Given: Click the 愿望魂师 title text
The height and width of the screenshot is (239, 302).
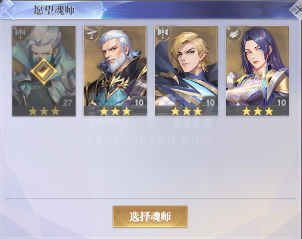Looking at the screenshot, I should 54,10.
